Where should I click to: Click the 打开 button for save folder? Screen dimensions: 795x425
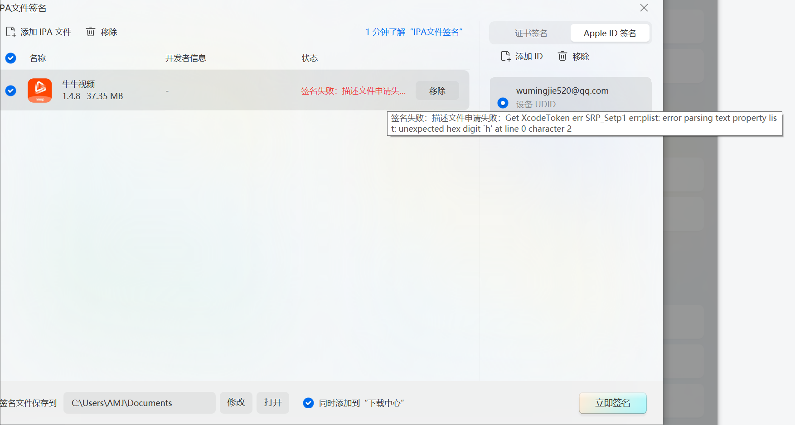pyautogui.click(x=273, y=402)
